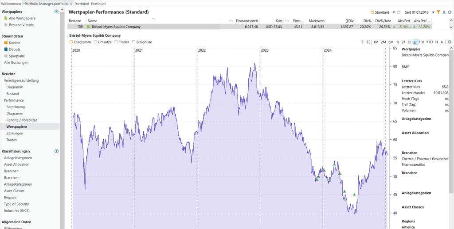Click the gray icon of Bestand Vitrade
Image resolution: width=454 pixels, height=229 pixels.
(6, 25)
